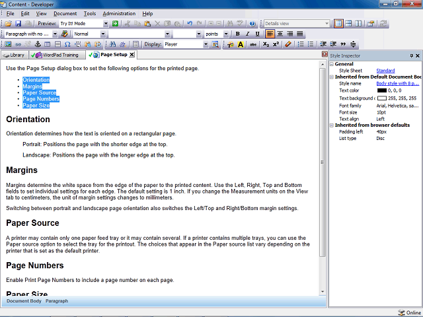This screenshot has width=423, height=317.
Task: Toggle the single-pane layout view button
Action: (338, 24)
